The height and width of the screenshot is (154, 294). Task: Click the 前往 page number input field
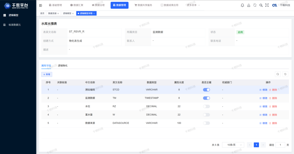point(280,145)
